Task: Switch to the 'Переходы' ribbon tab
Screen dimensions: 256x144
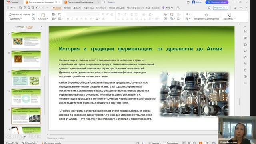Action: point(88,8)
